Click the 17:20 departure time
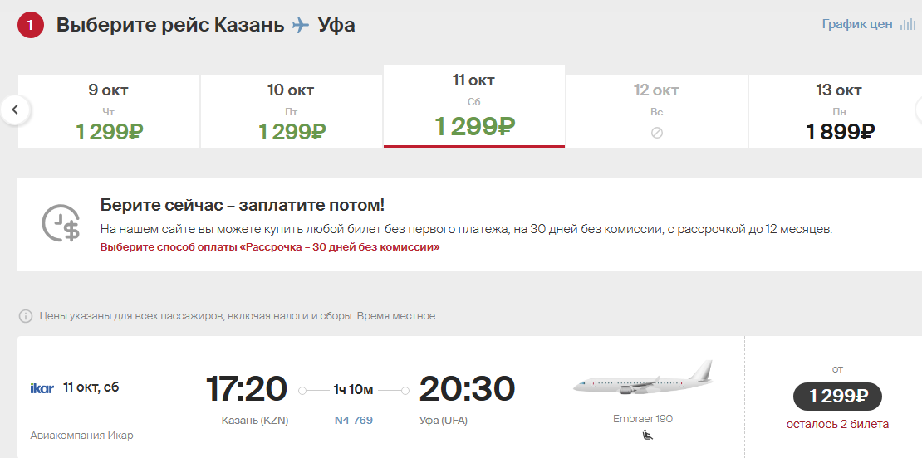Viewport: 922px width, 458px height. tap(247, 388)
